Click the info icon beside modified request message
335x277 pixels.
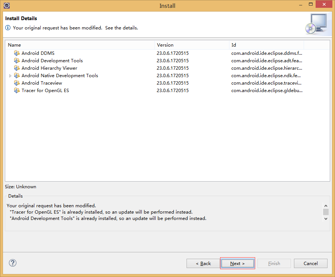(8, 28)
